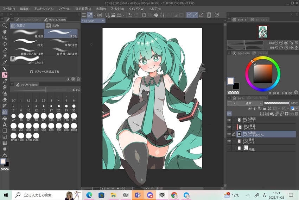Select the Decoration flower brush tool

(x=5, y=87)
